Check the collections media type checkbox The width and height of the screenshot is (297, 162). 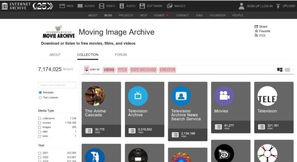40,118
